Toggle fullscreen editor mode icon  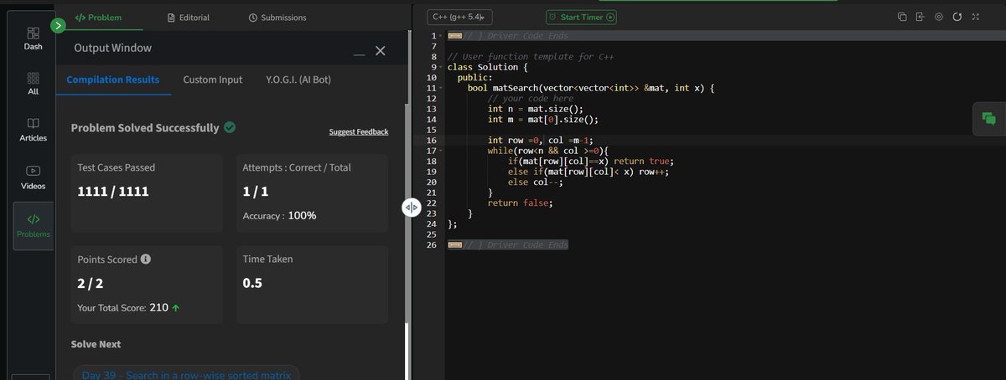[975, 17]
